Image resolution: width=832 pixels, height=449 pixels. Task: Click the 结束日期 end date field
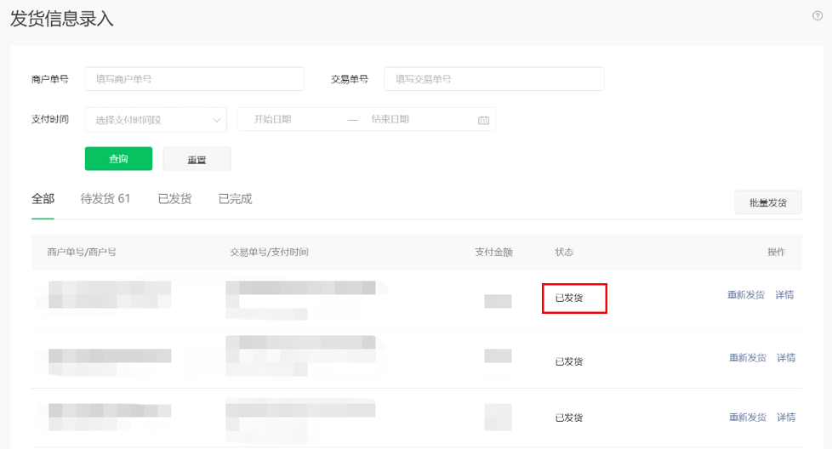[417, 120]
